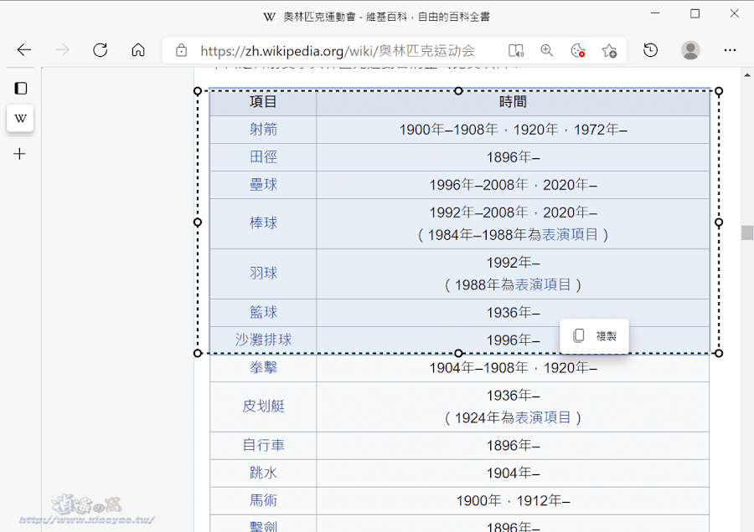Toggle the vertical tabs pane
Viewport: 754px width, 532px height.
20,88
